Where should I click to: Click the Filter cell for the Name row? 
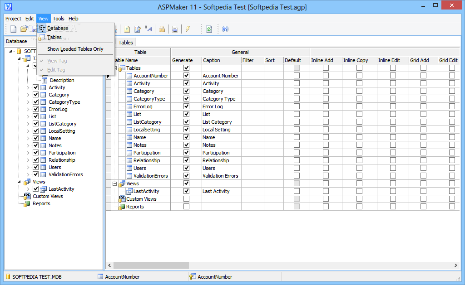[x=252, y=137]
